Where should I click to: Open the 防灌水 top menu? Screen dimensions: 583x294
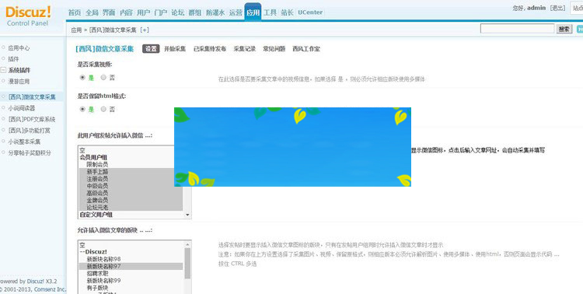(215, 12)
